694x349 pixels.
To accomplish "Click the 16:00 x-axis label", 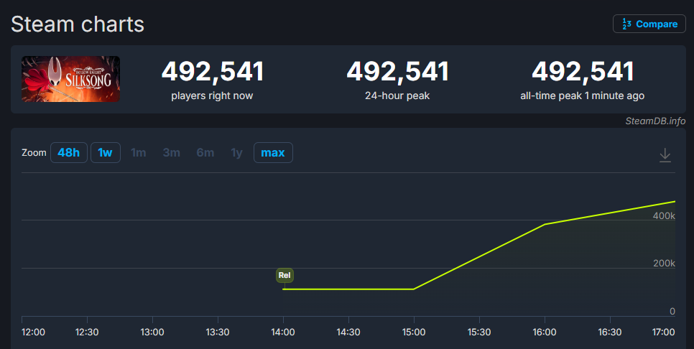I will (x=545, y=332).
